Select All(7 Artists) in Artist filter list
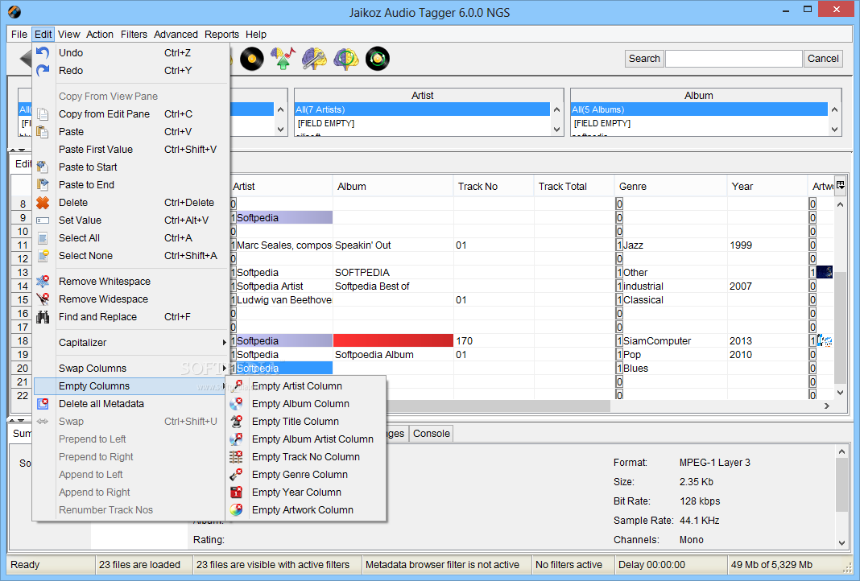 422,109
